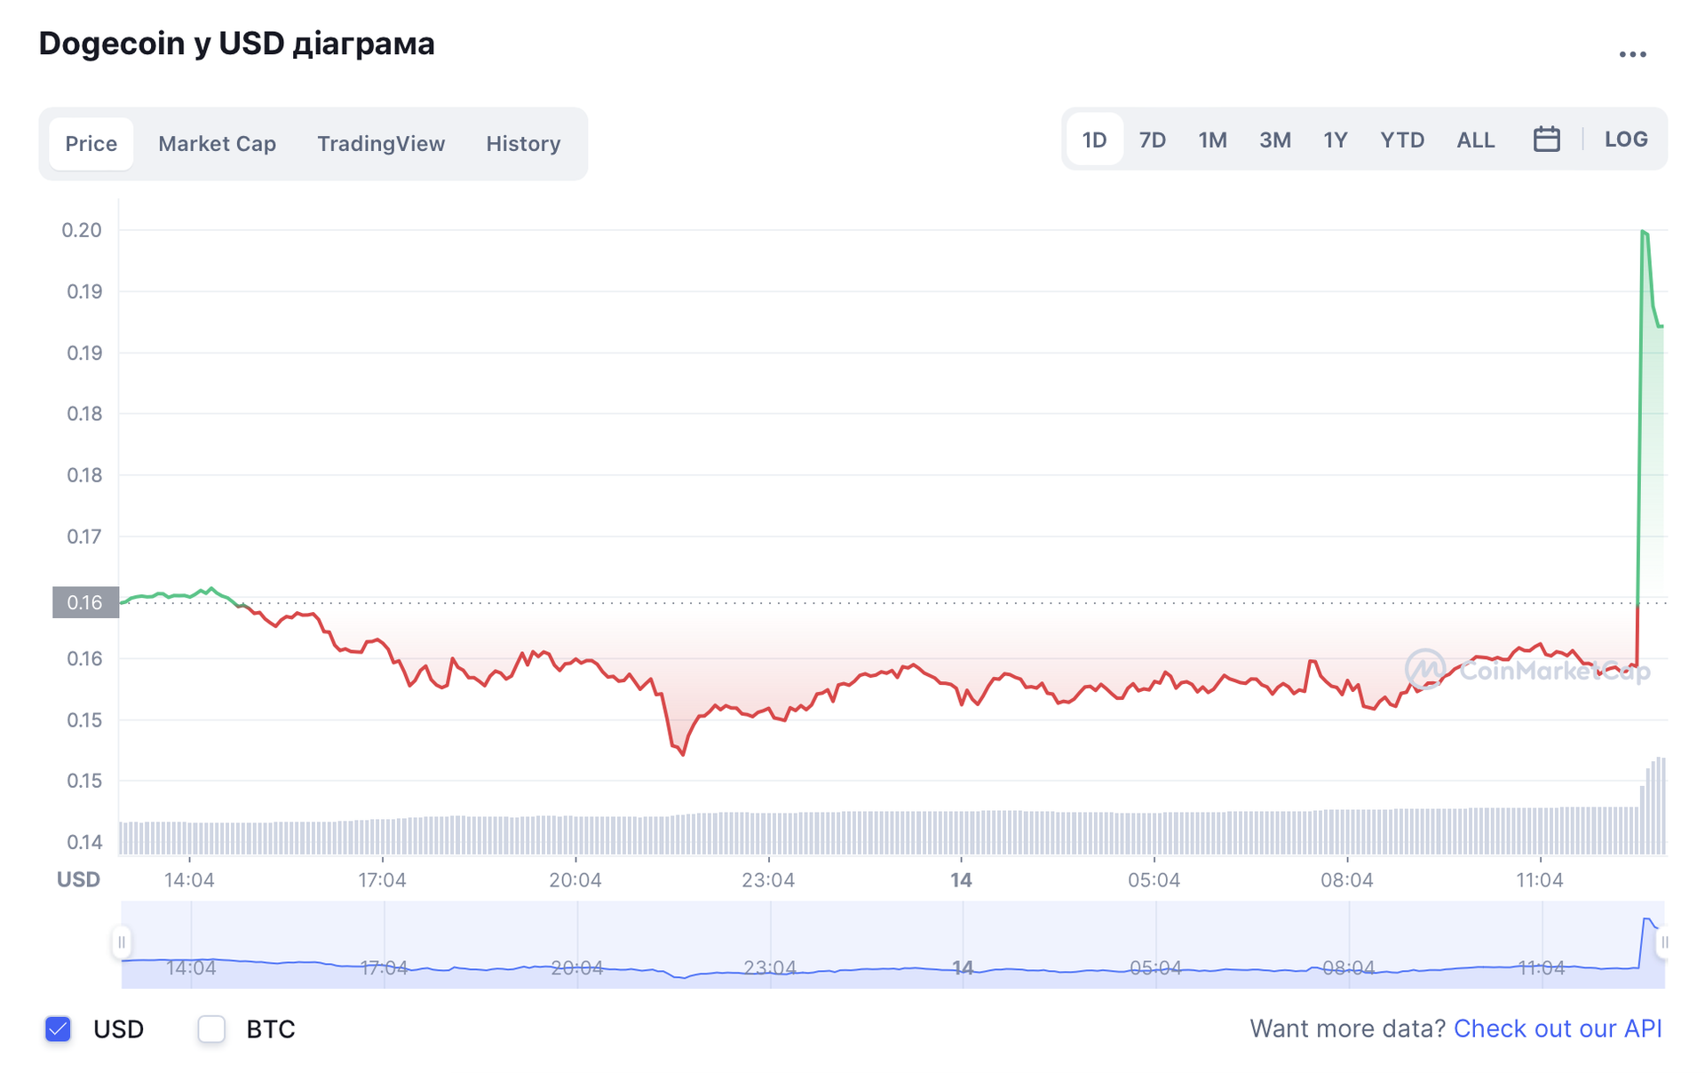The width and height of the screenshot is (1705, 1073).
Task: Show the ALL time range
Action: click(1475, 139)
